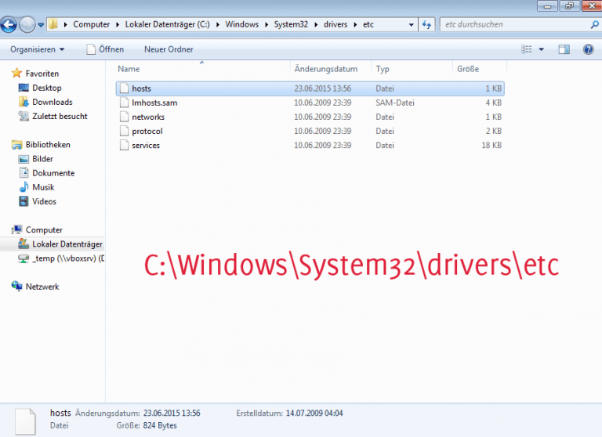Select the lmhosts.sam file icon
The image size is (602, 437).
tap(124, 103)
